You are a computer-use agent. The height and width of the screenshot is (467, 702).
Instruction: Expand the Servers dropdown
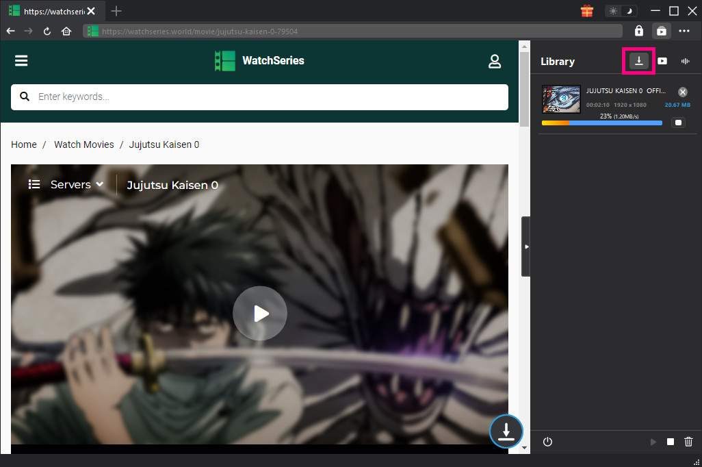tap(77, 184)
